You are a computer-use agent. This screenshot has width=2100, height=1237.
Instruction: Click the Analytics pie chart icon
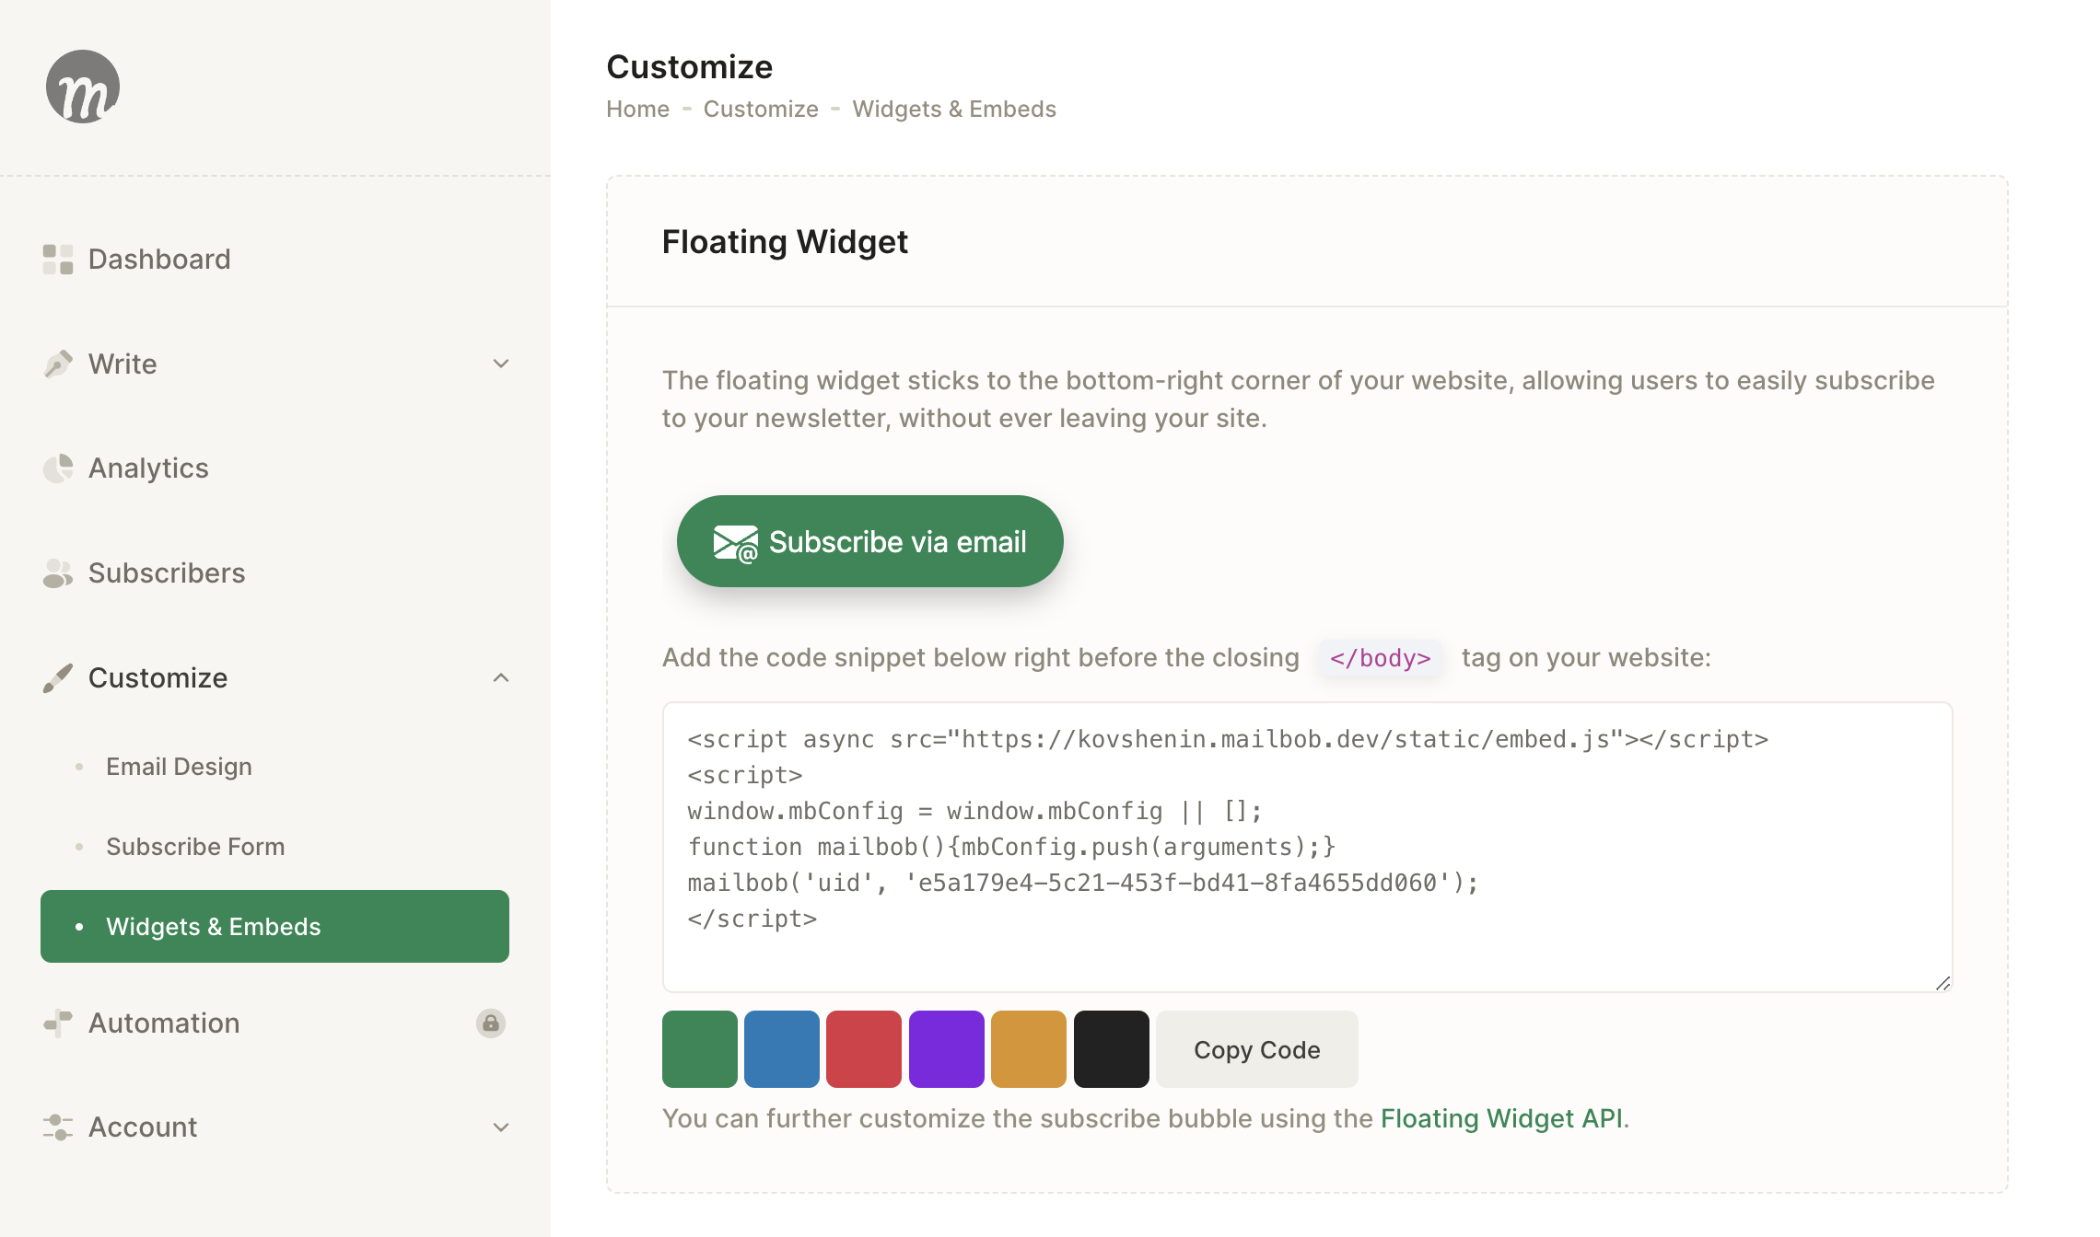(x=58, y=468)
